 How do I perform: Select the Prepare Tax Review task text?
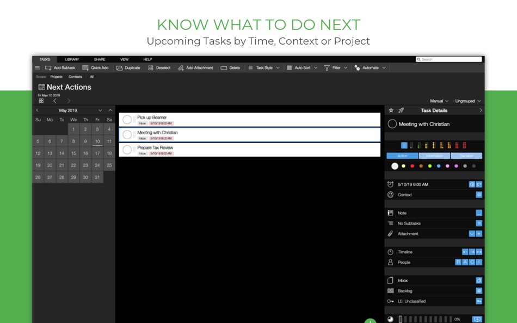click(155, 148)
